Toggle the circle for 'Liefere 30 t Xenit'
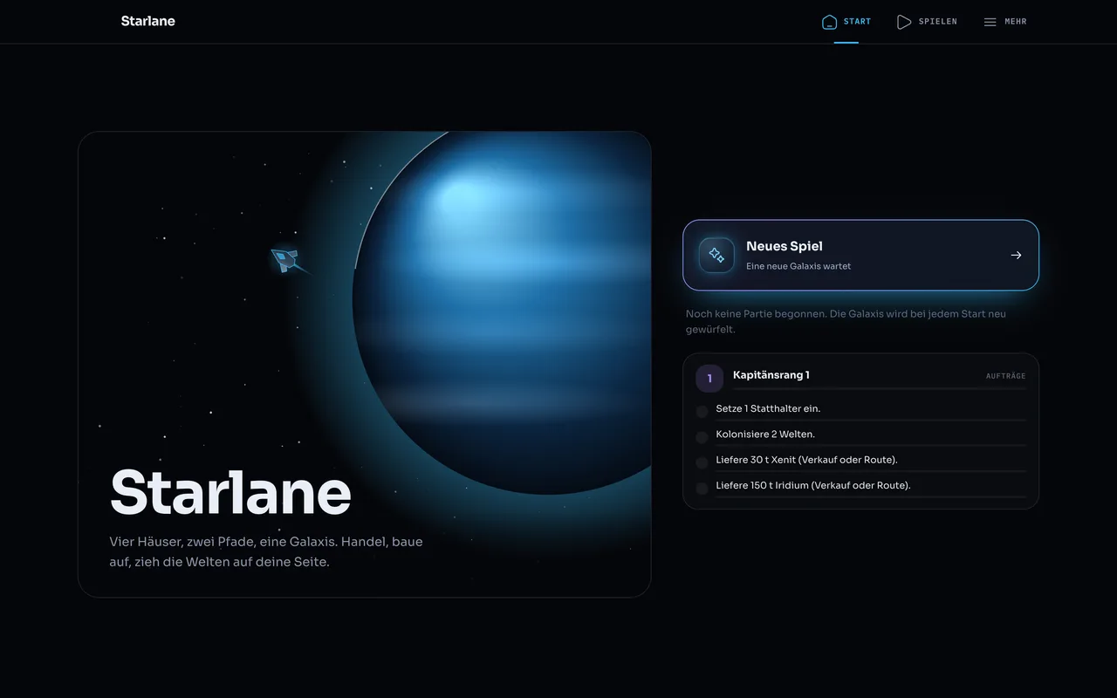Viewport: 1117px width, 698px height. click(702, 462)
